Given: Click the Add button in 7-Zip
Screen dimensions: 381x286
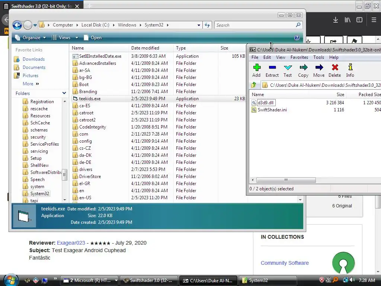Looking at the screenshot, I should (256, 70).
